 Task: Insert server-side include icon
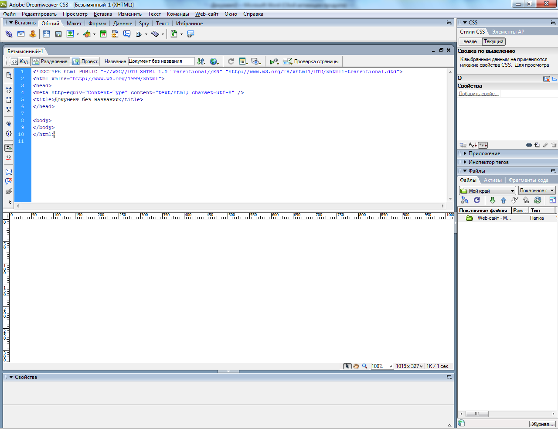pyautogui.click(x=115, y=34)
